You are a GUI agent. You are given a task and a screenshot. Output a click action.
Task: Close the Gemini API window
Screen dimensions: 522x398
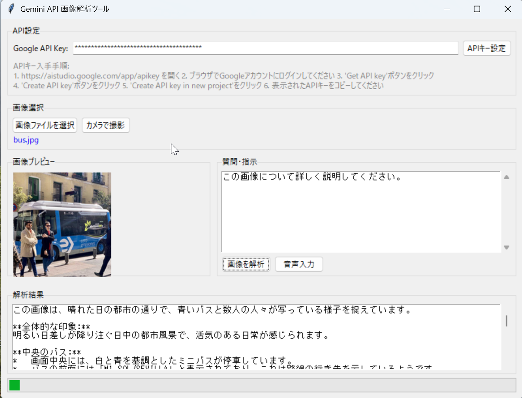click(507, 9)
